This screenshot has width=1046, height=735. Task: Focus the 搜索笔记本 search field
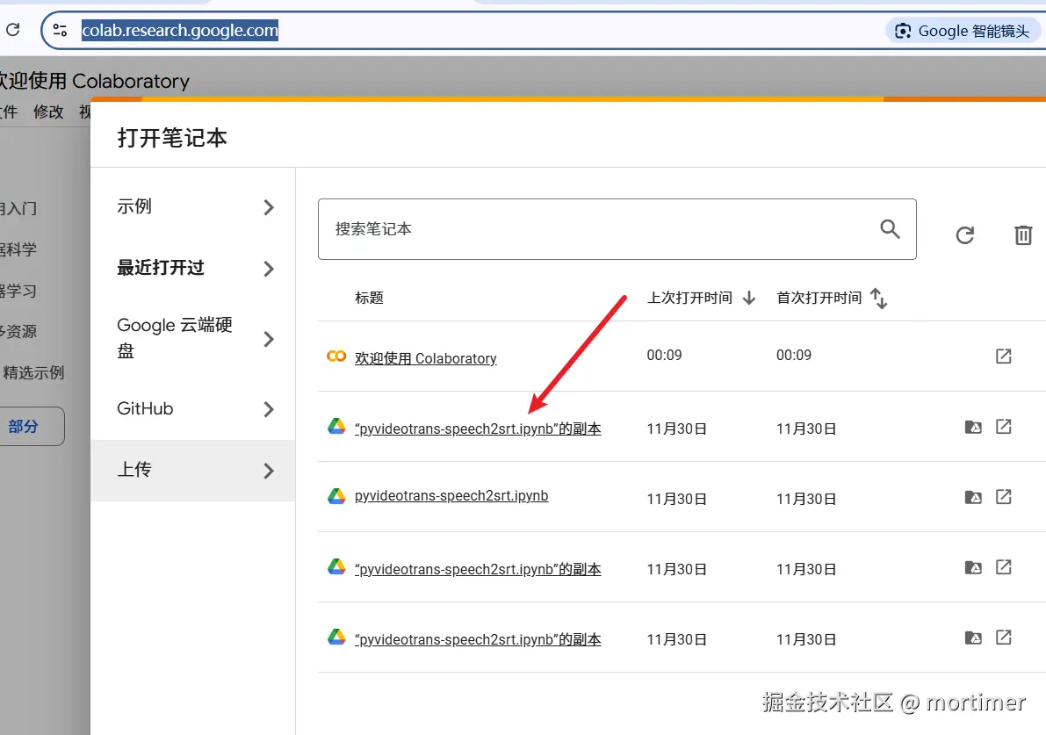[x=617, y=229]
